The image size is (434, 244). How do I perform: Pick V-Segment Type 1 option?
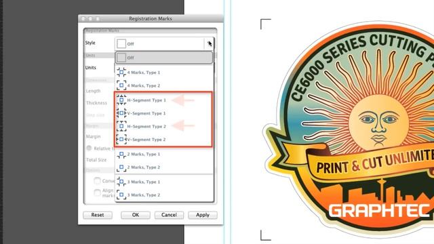click(x=164, y=113)
